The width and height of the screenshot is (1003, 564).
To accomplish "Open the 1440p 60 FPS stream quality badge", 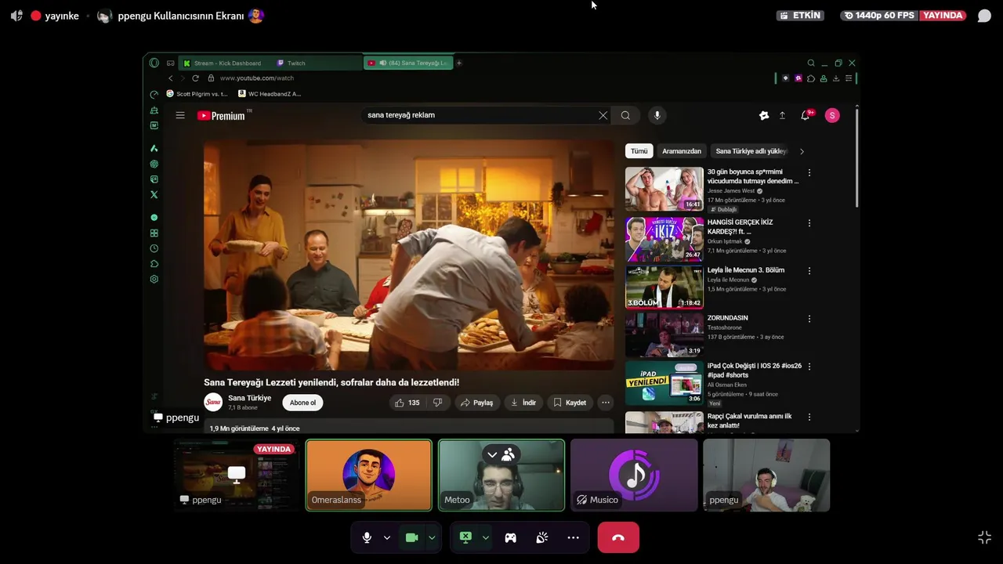I will (879, 16).
